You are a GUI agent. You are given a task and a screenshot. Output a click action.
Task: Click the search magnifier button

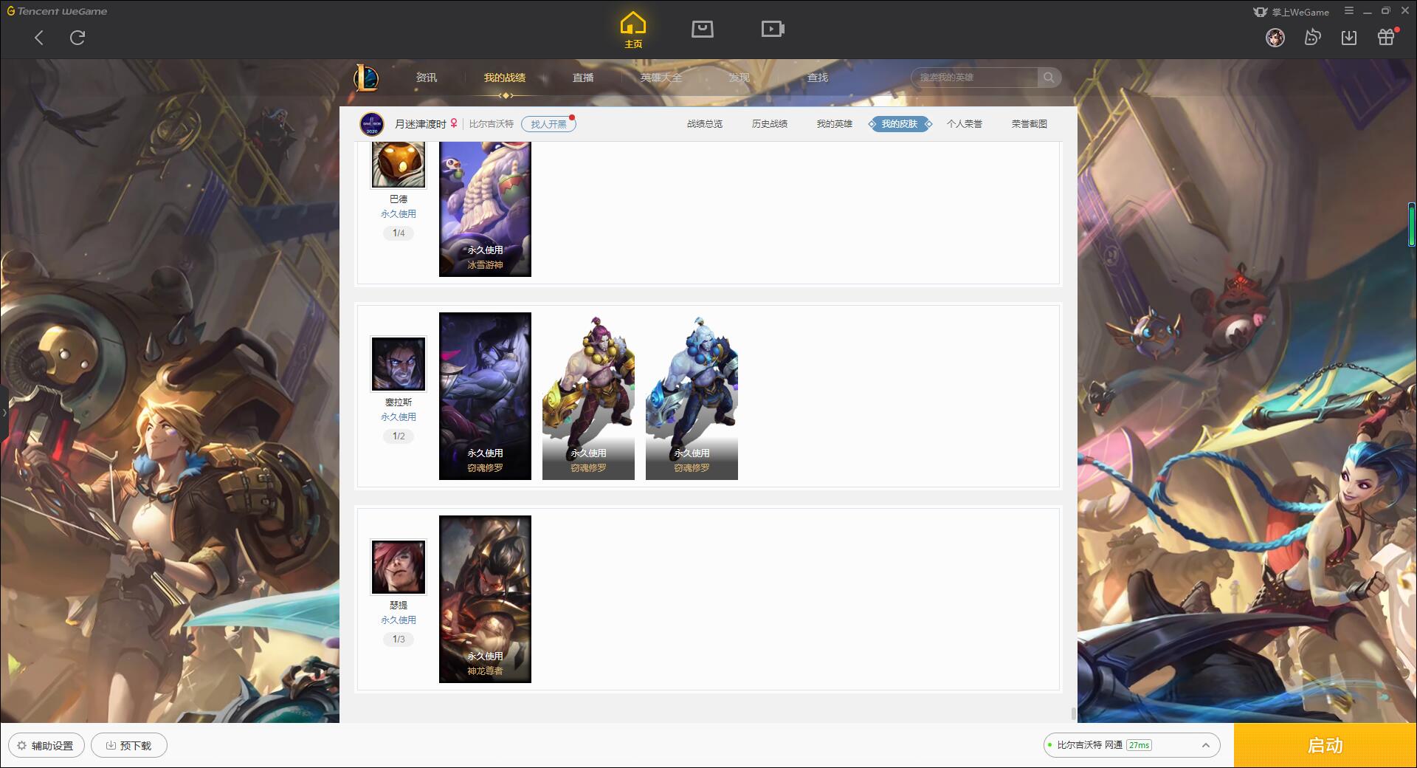1049,78
